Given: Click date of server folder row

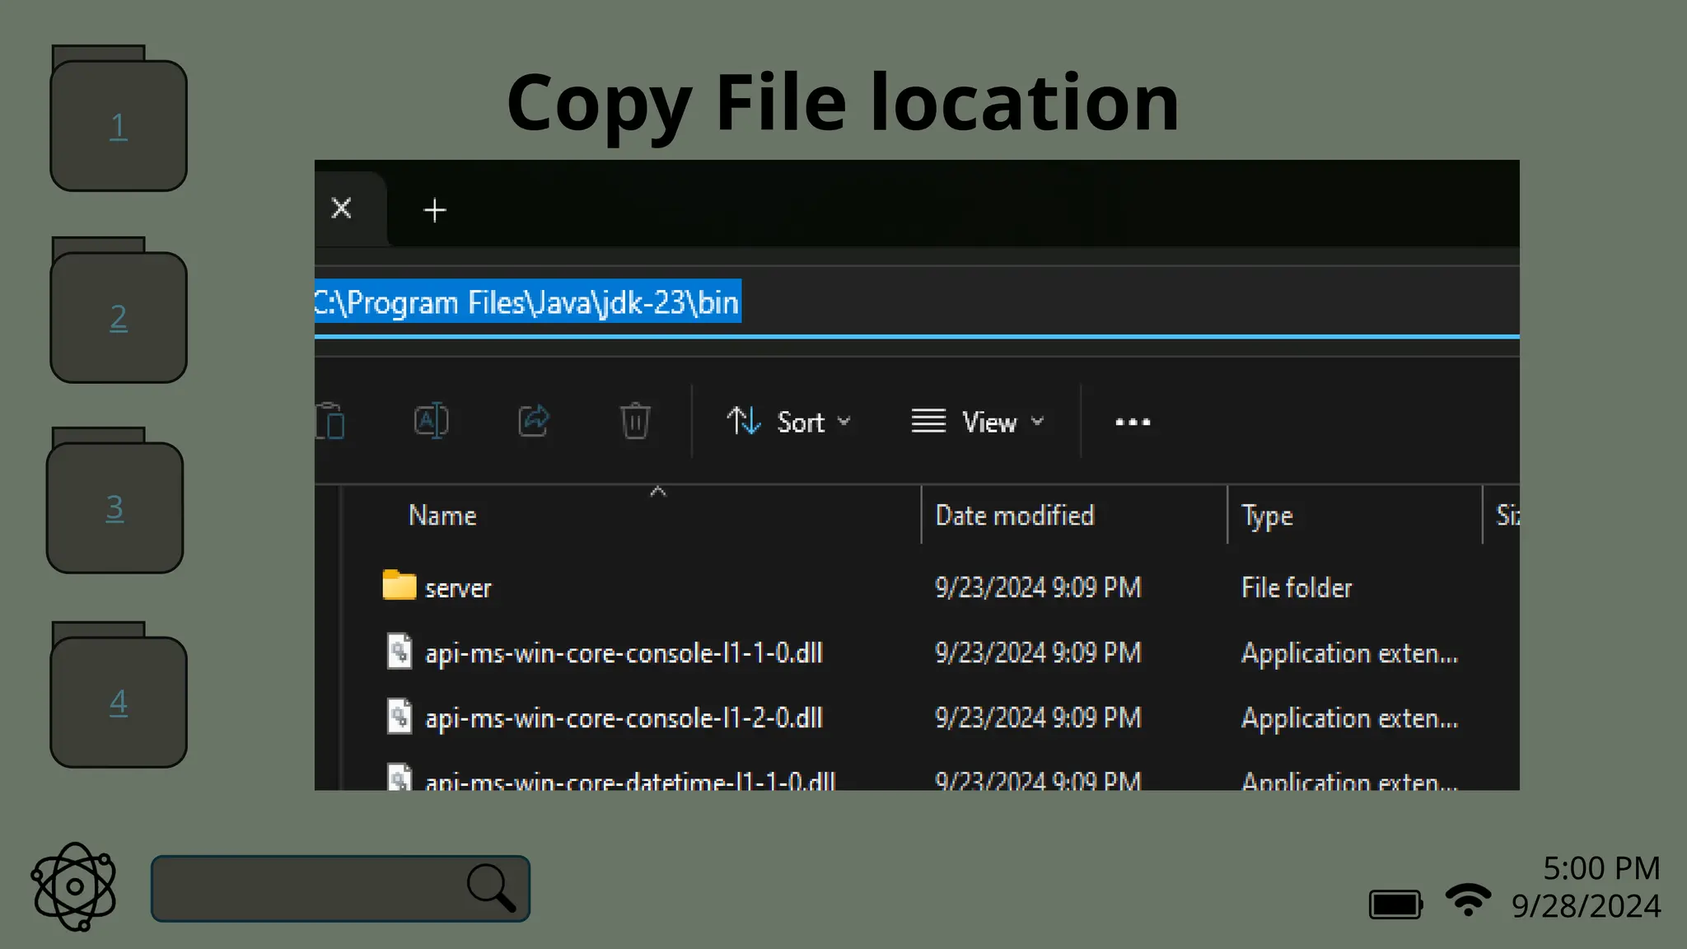Looking at the screenshot, I should (x=1038, y=587).
